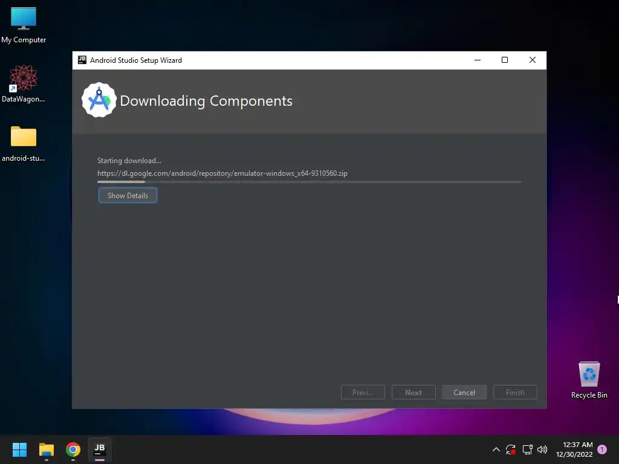Click the disabled Finish button

pyautogui.click(x=515, y=392)
